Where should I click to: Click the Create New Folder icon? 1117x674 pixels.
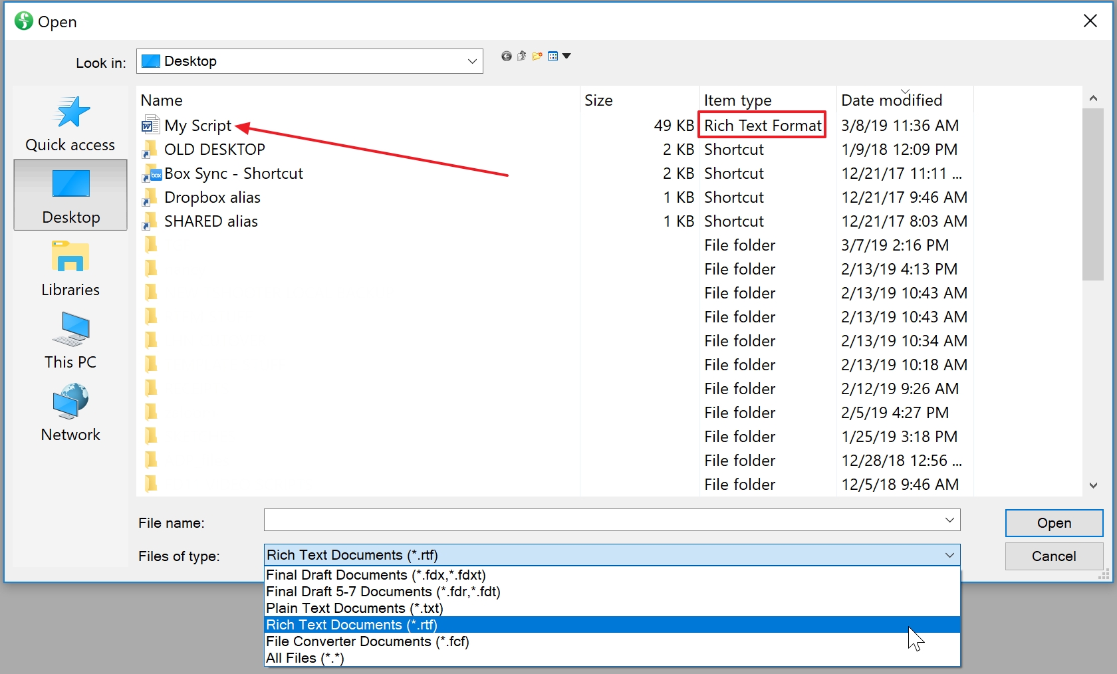tap(537, 56)
